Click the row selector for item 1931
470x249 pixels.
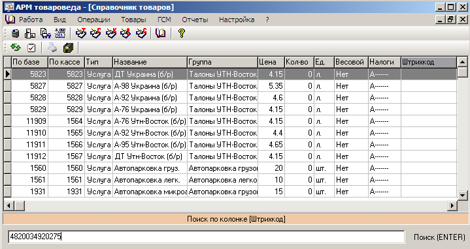coord(7,191)
